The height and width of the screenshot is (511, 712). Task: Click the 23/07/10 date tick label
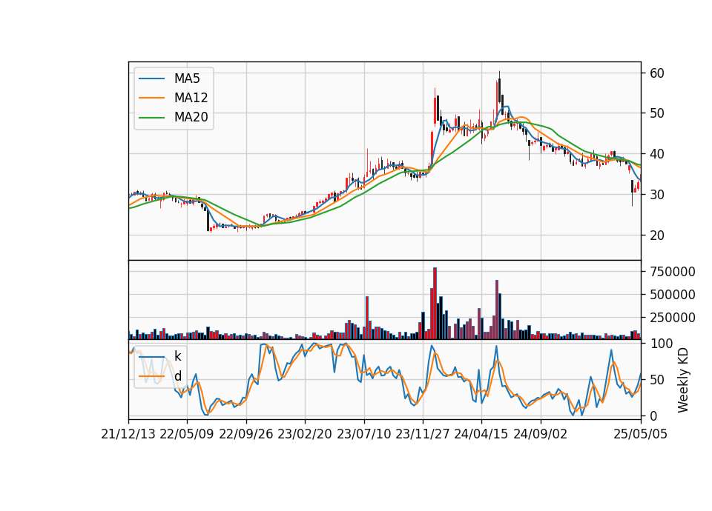tap(363, 434)
